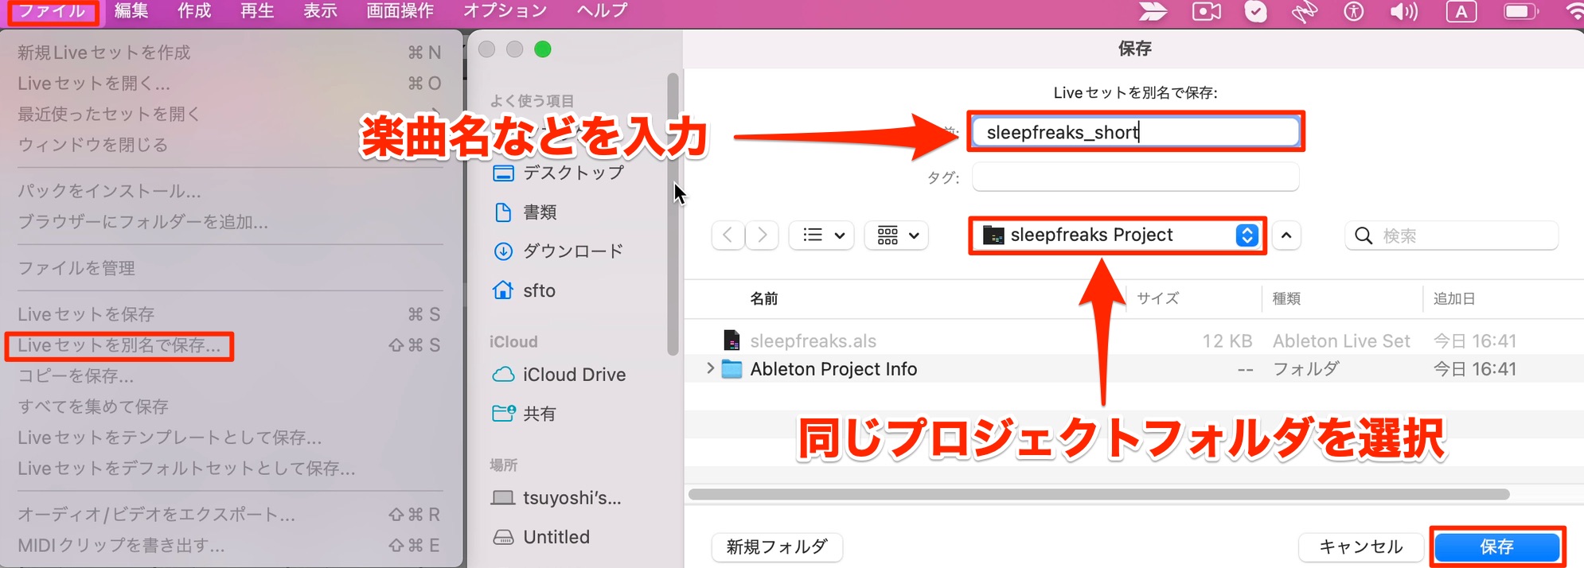Open the オプション menu
1584x568 pixels.
[505, 11]
